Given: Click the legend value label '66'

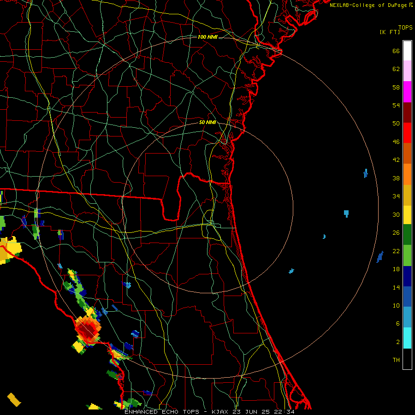Looking at the screenshot, I should pos(396,51).
